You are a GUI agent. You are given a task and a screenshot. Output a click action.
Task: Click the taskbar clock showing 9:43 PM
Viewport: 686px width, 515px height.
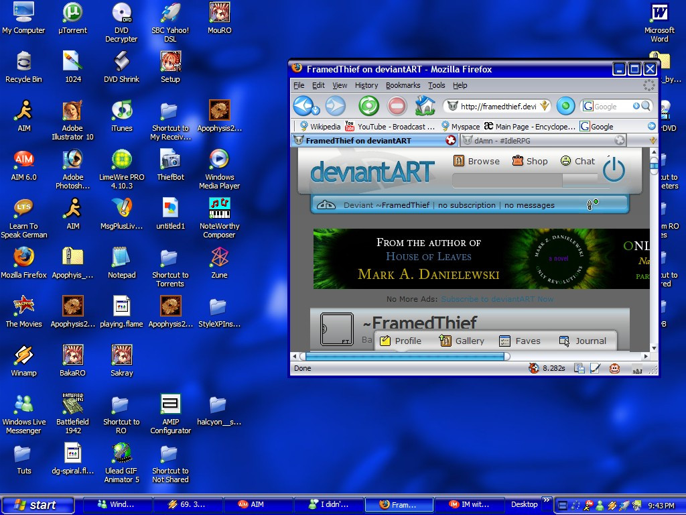661,506
